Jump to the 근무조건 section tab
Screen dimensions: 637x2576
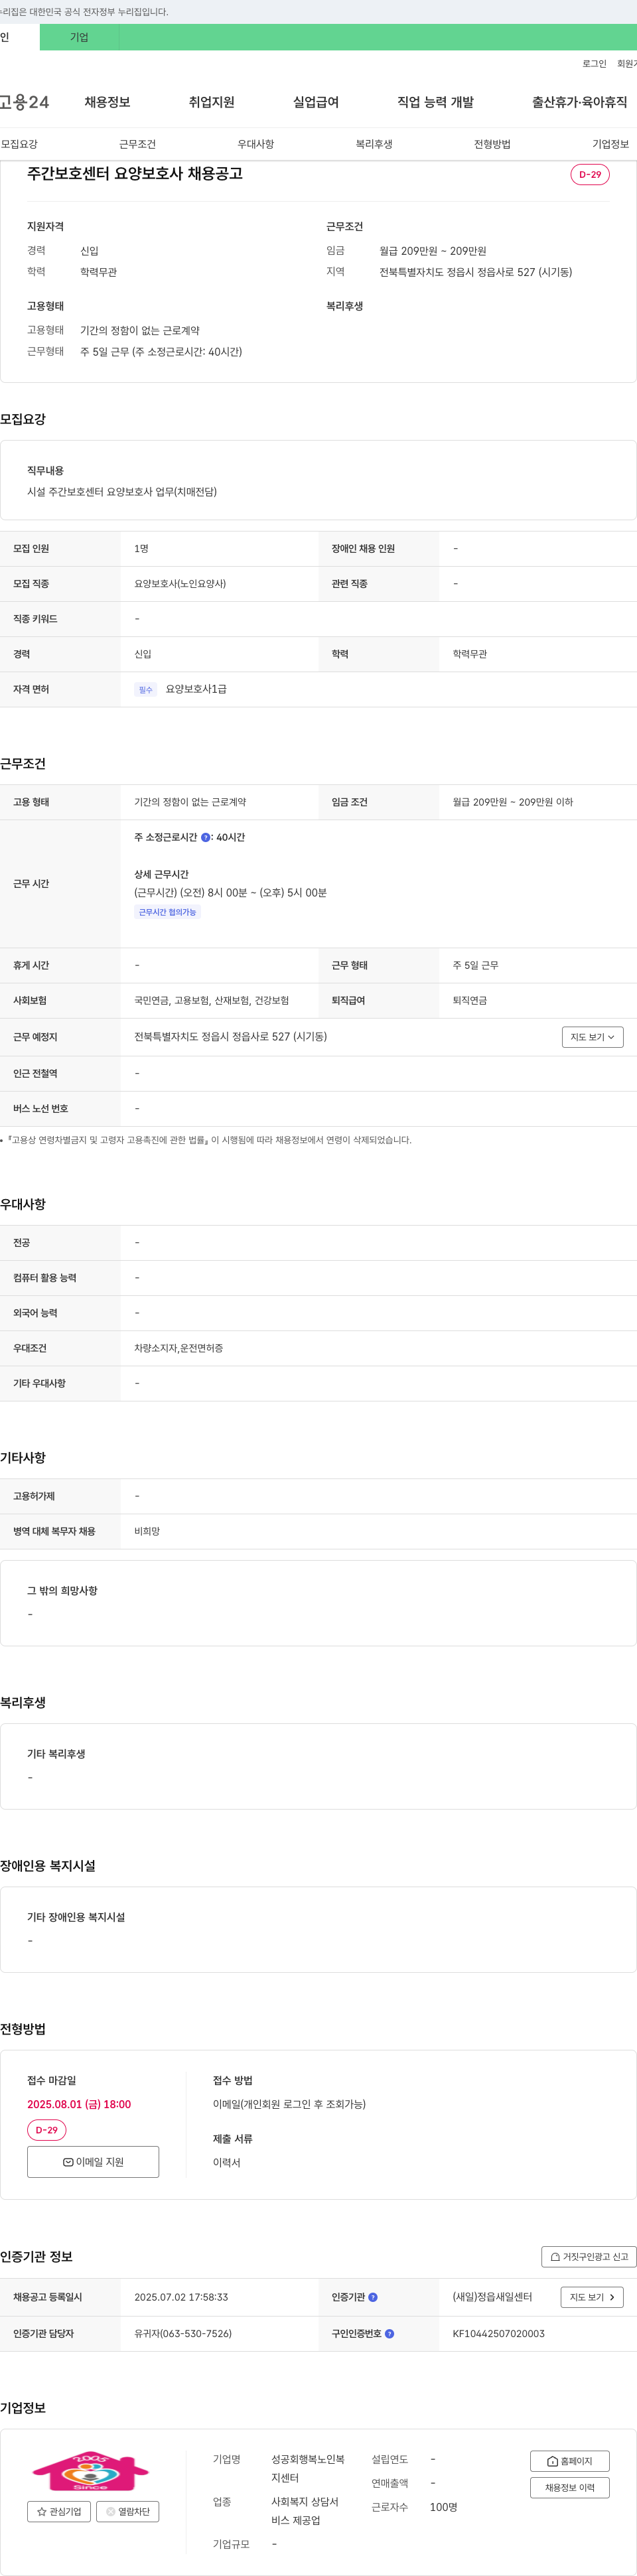pyautogui.click(x=137, y=144)
